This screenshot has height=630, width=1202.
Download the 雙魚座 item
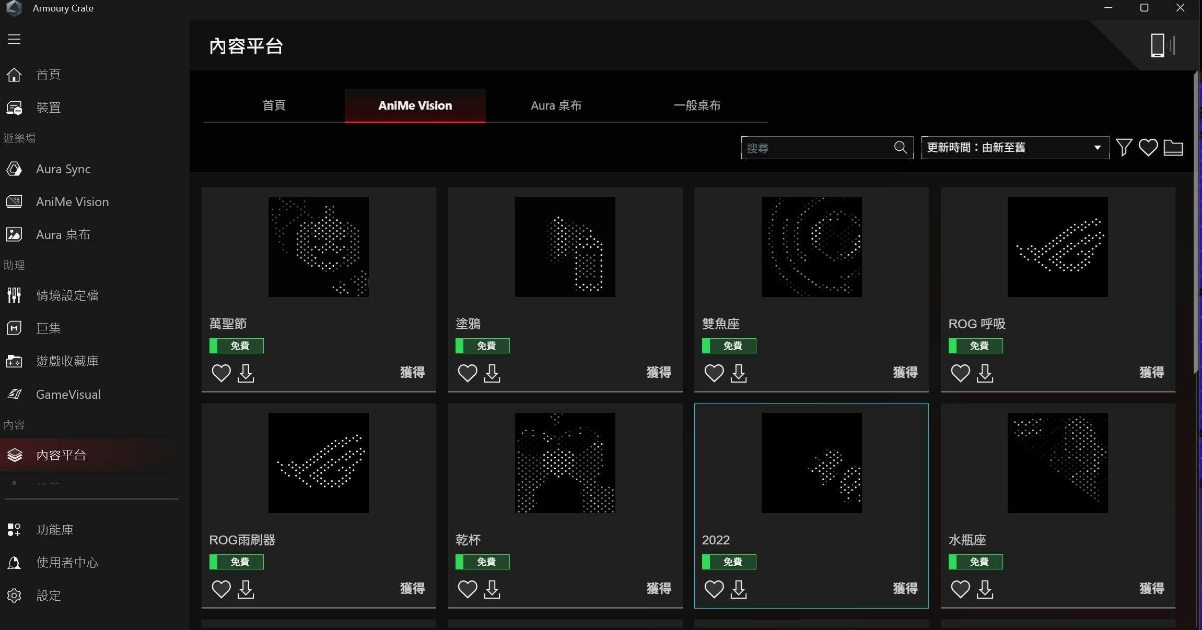(x=739, y=373)
